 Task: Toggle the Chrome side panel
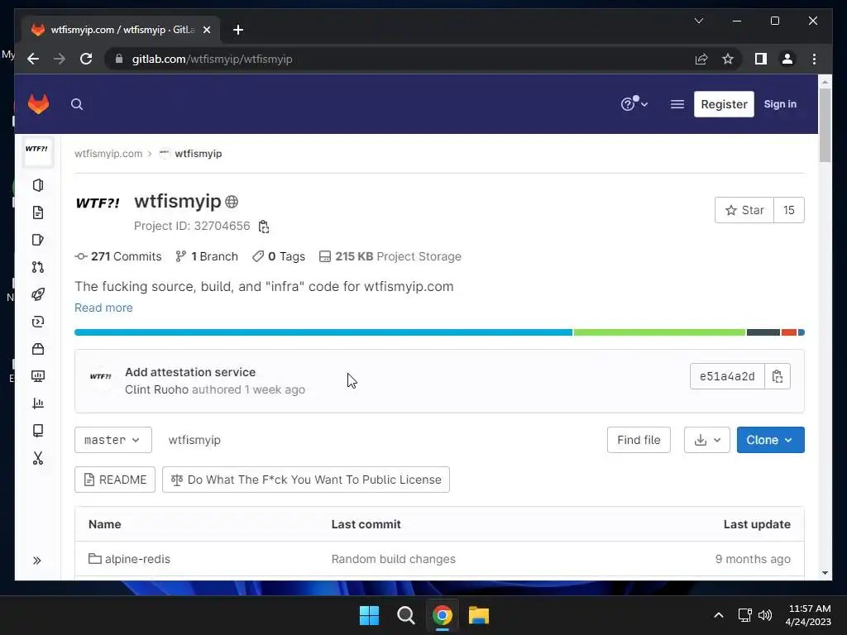point(761,59)
